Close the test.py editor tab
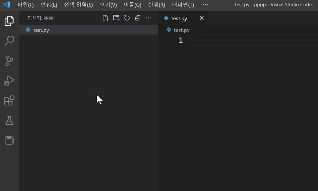Screen dimensions: 318x191 point(201,18)
